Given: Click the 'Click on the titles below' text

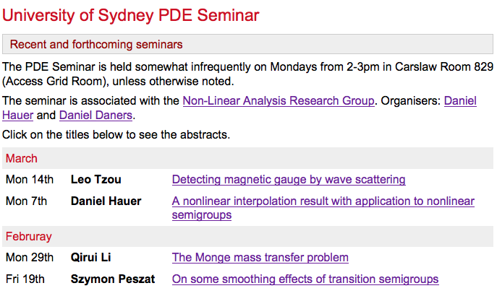Looking at the screenshot, I should pyautogui.click(x=114, y=134).
